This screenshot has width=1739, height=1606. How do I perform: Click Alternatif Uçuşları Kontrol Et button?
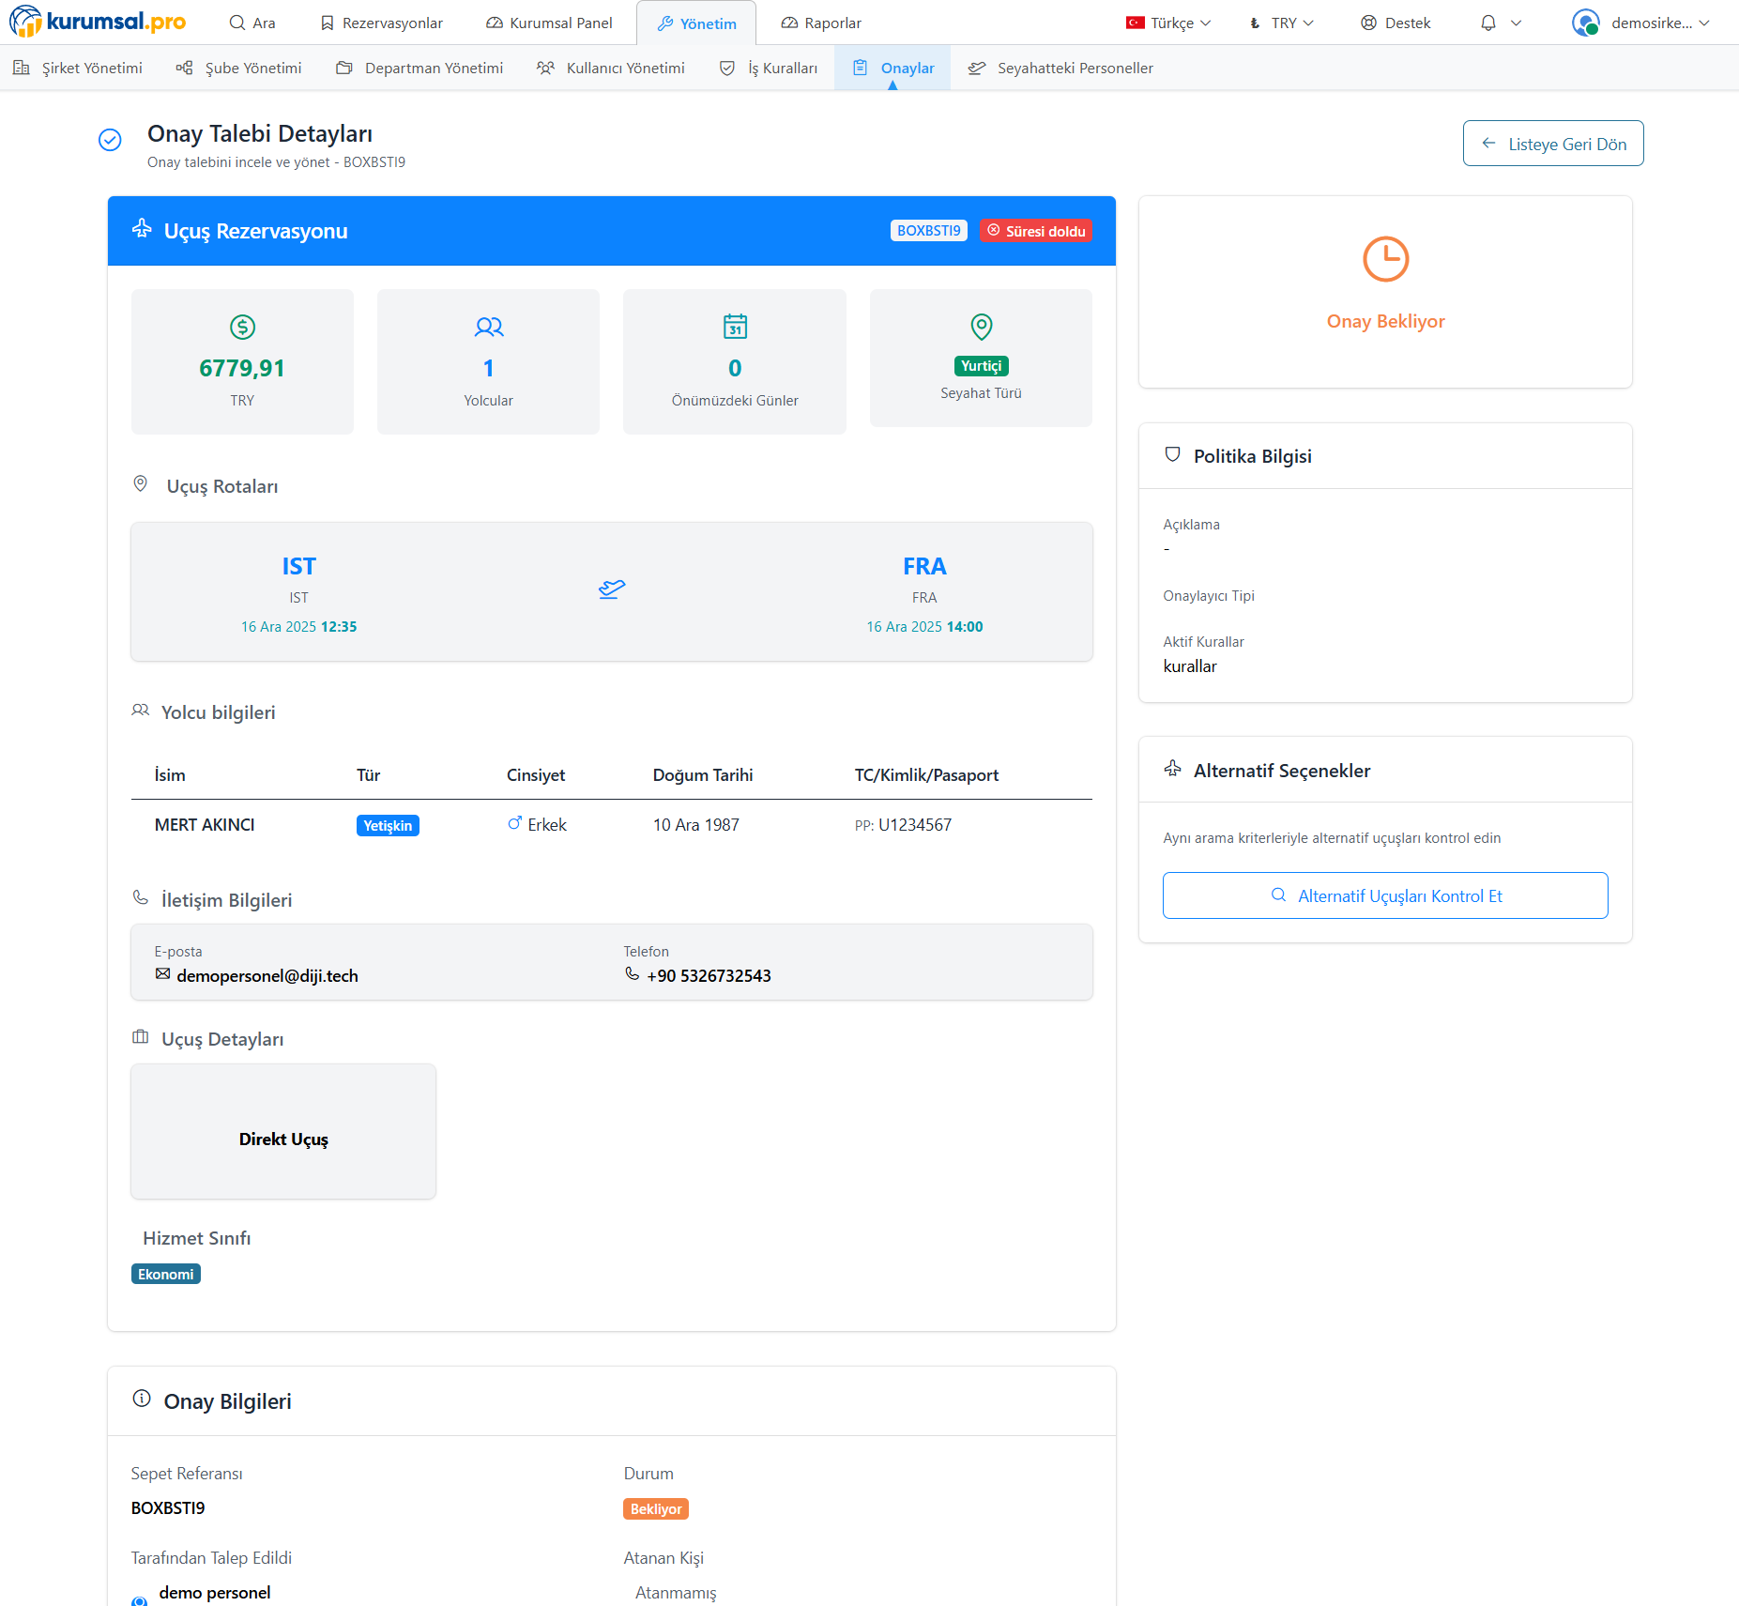point(1385,895)
